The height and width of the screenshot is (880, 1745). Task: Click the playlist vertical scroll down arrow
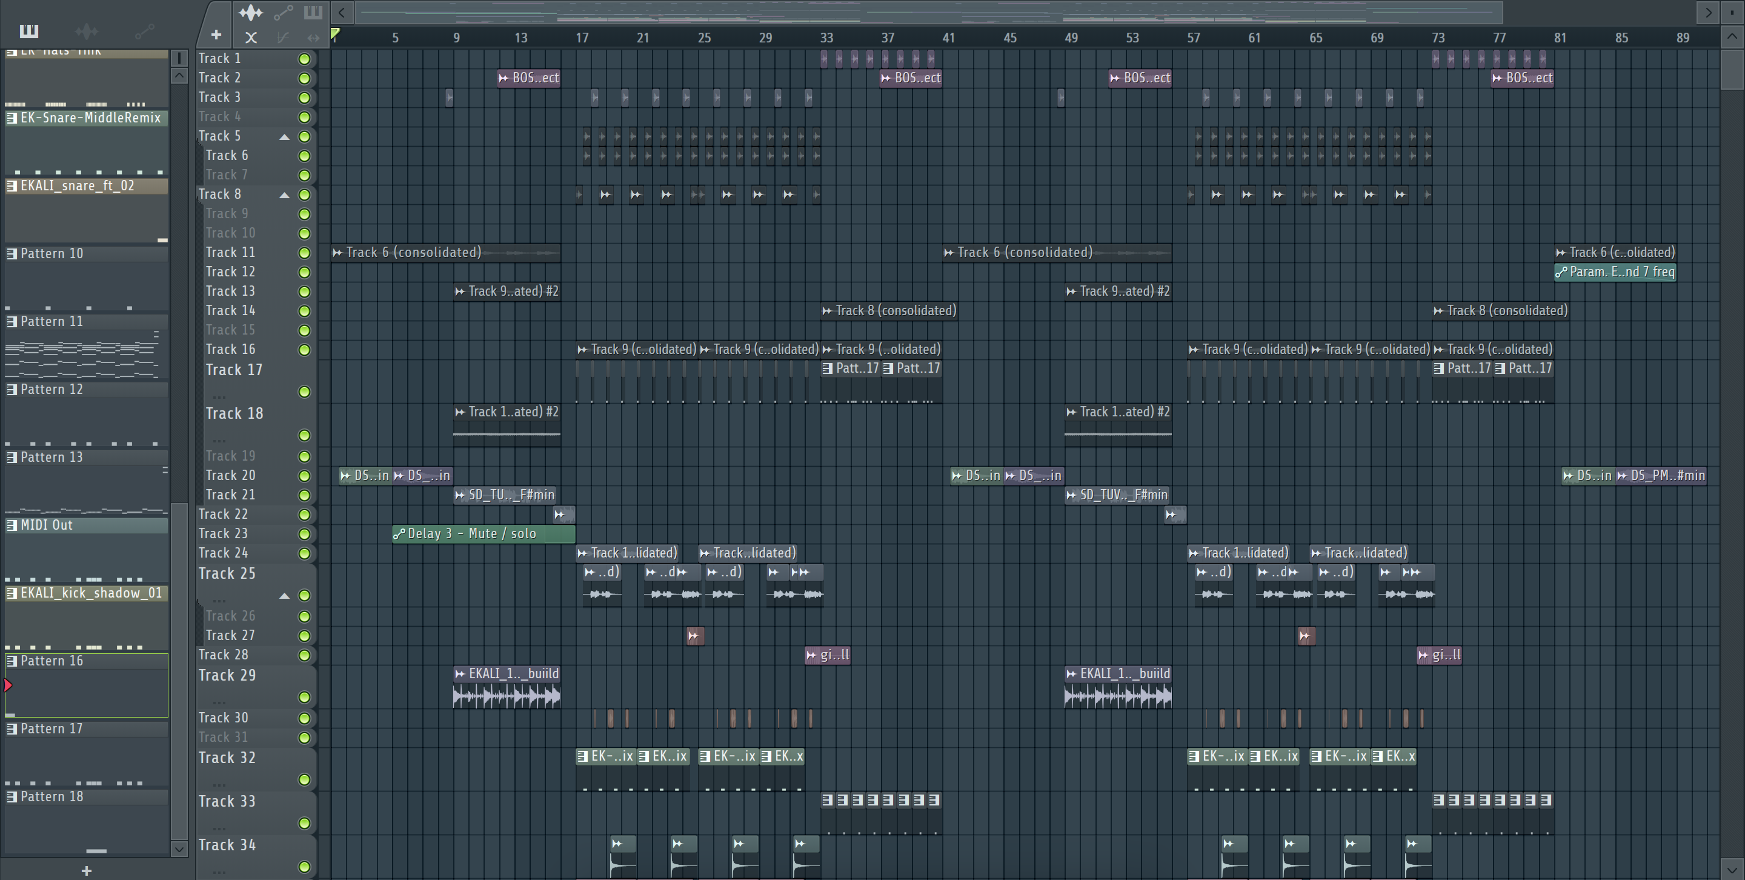point(1732,868)
